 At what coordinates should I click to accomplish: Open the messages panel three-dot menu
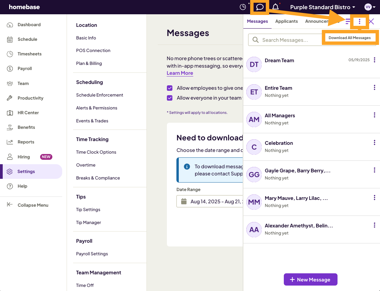click(359, 21)
